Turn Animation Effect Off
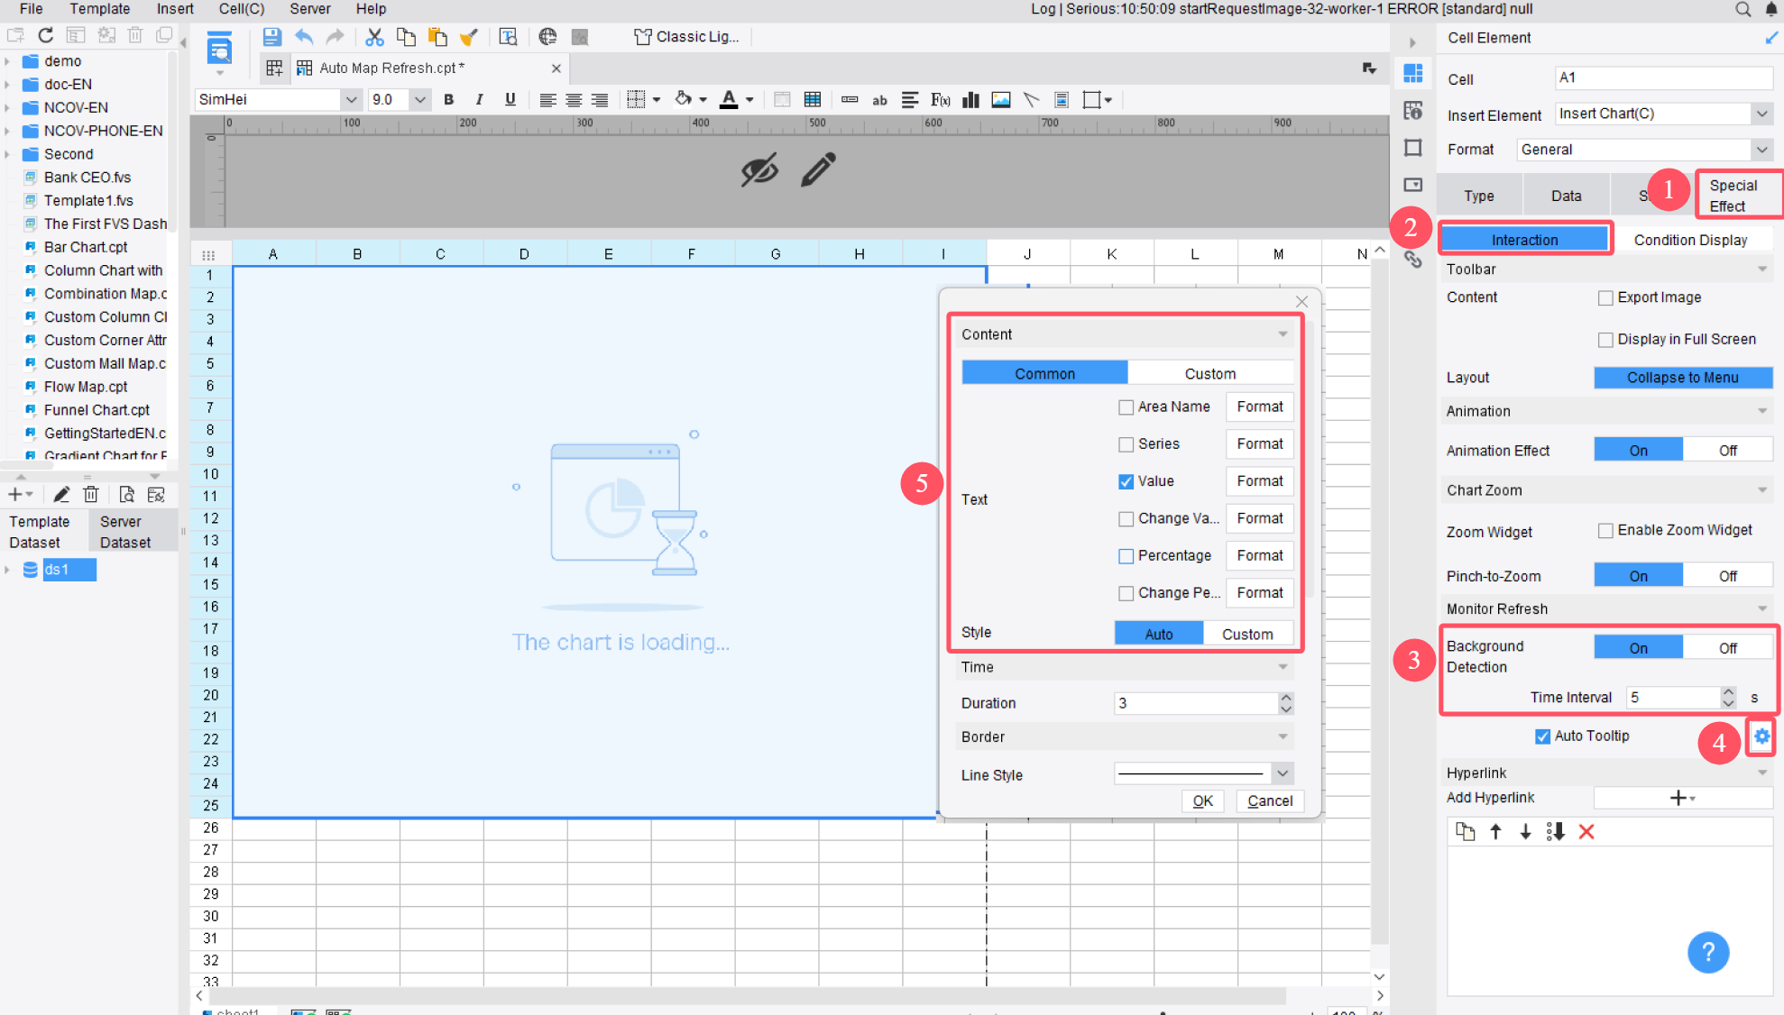Image resolution: width=1784 pixels, height=1015 pixels. click(1727, 451)
